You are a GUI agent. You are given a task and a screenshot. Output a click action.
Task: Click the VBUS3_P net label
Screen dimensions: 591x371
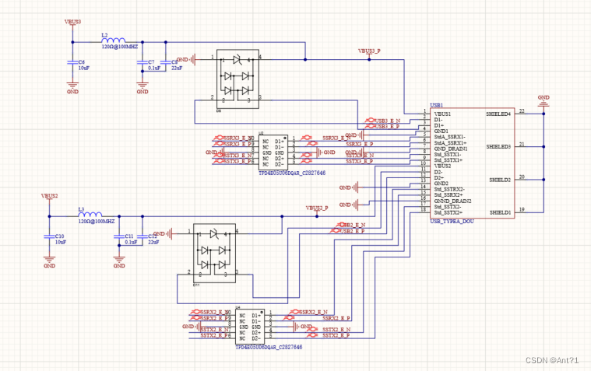coord(369,51)
